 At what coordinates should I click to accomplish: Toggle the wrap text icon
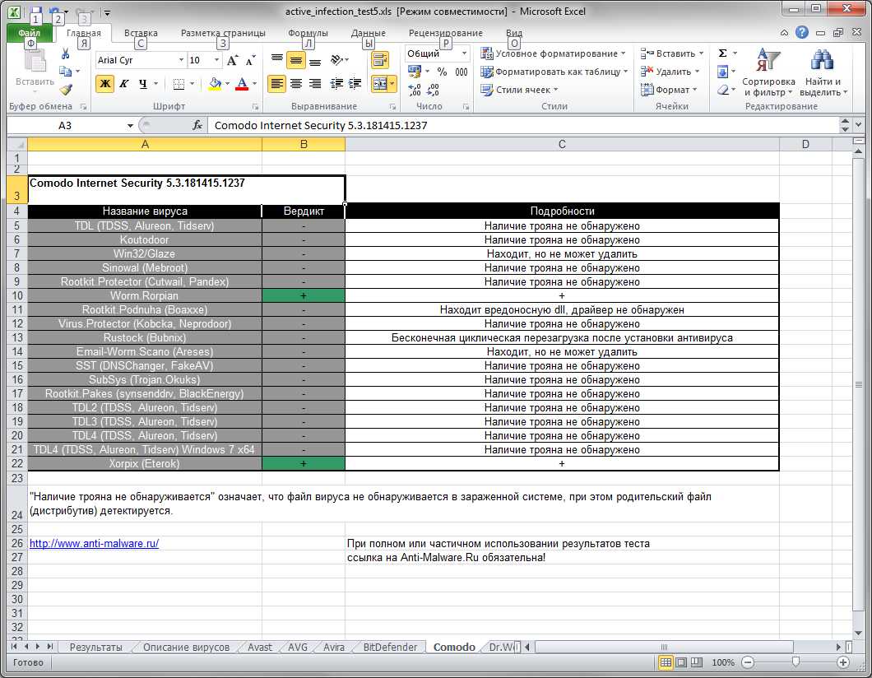[x=380, y=59]
